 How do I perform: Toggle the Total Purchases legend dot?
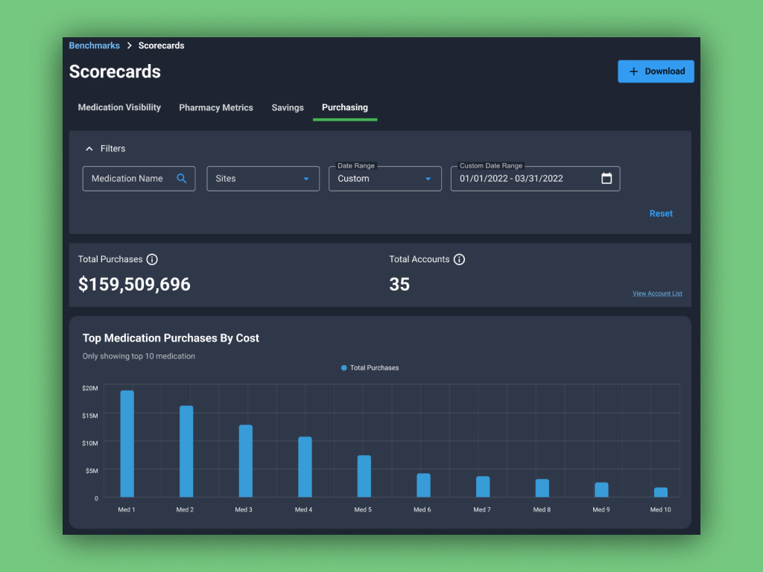[x=344, y=368]
